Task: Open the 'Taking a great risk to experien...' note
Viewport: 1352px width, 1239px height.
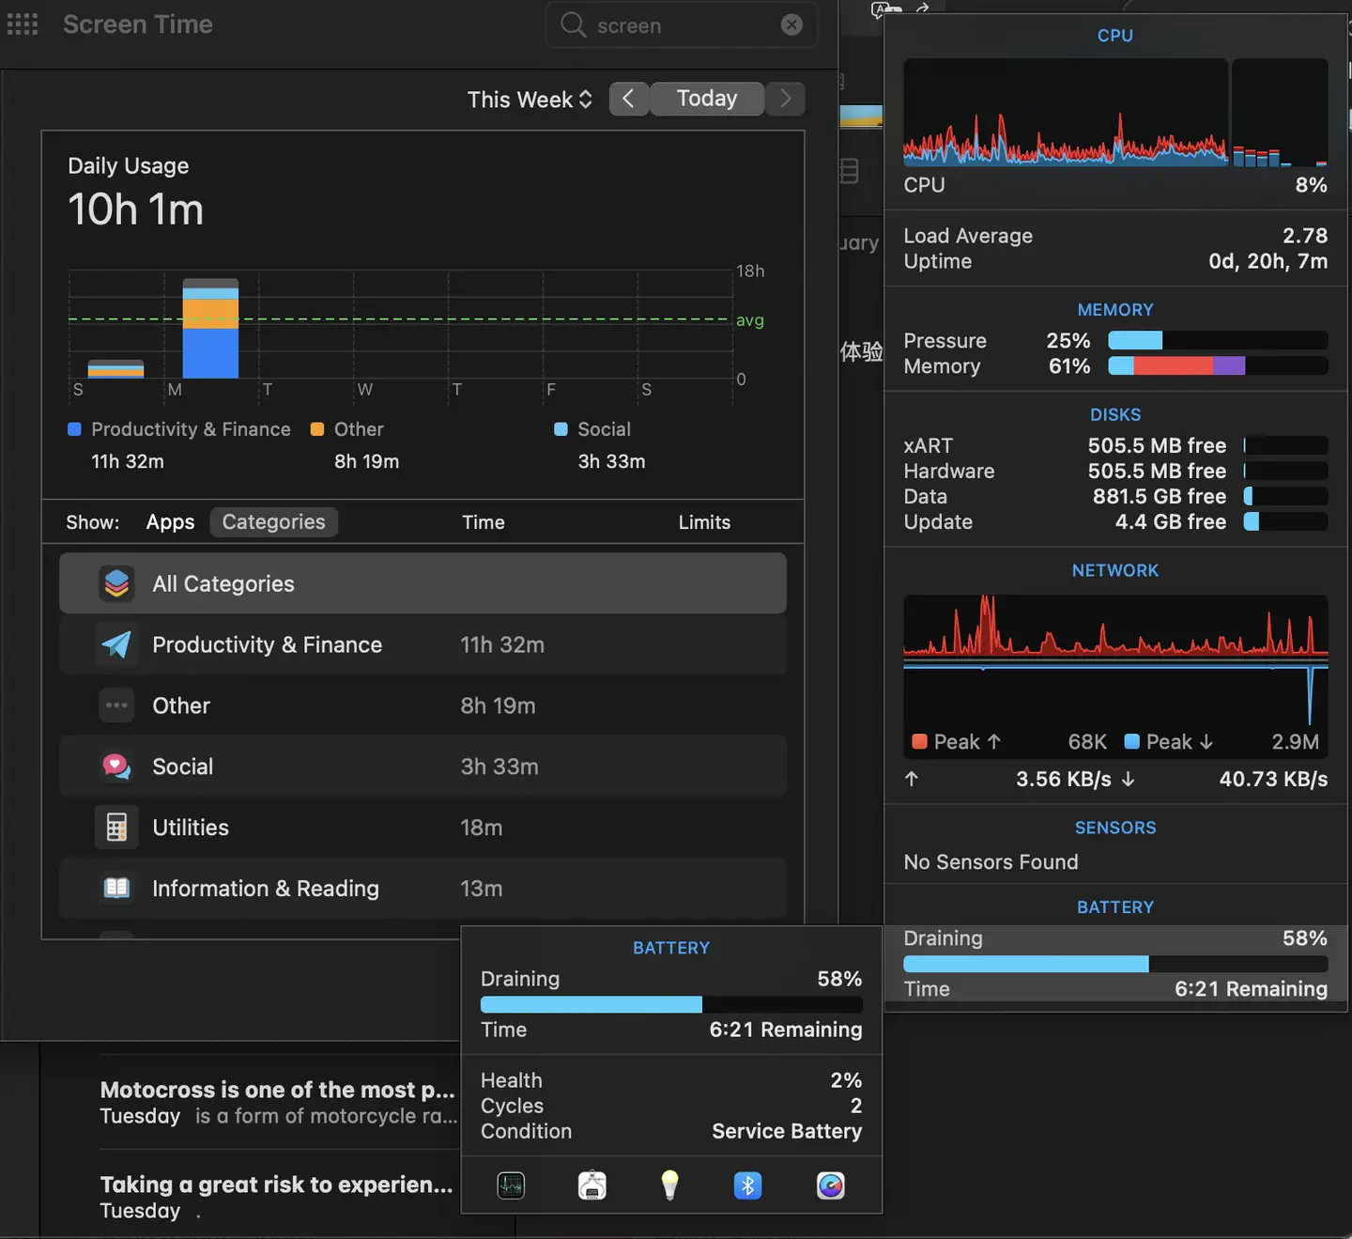Action: (x=278, y=1196)
